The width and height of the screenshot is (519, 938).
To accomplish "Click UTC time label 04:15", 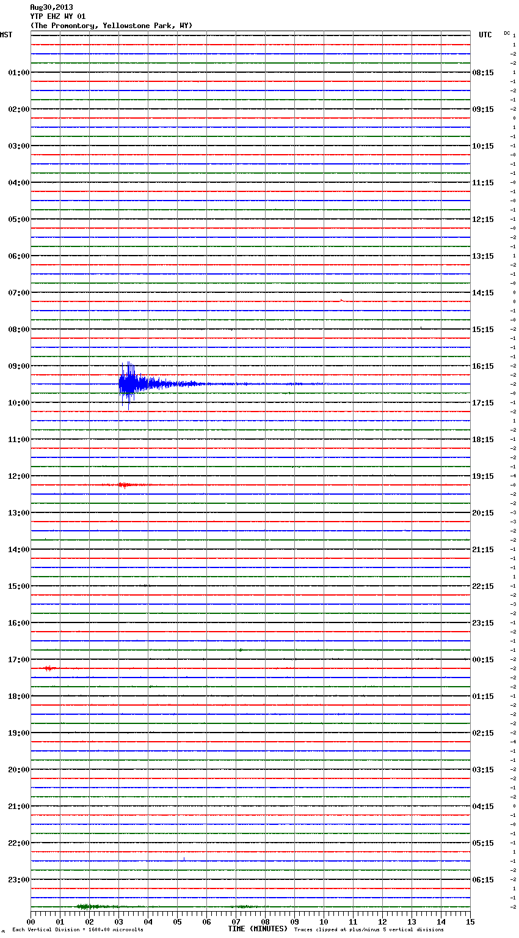I will click(x=483, y=807).
